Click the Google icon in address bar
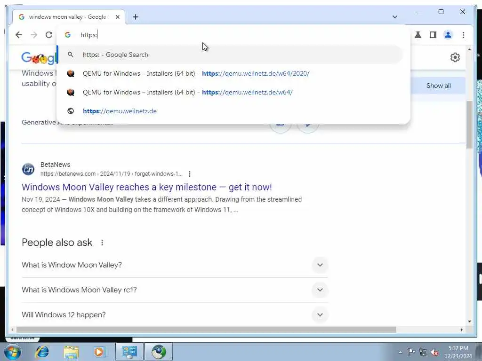 tap(68, 35)
